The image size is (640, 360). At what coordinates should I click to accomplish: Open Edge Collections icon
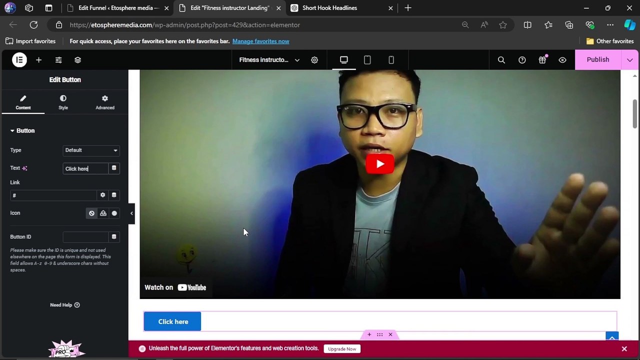click(569, 25)
